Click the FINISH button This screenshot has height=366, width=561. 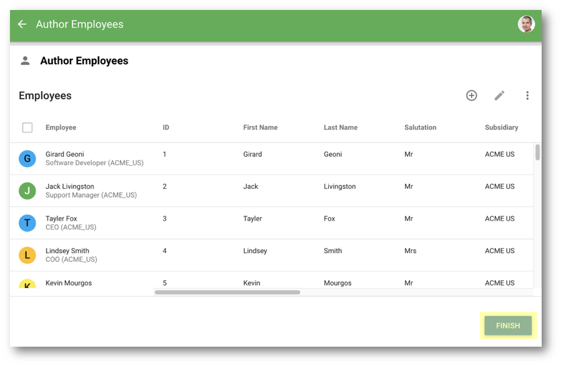(508, 325)
